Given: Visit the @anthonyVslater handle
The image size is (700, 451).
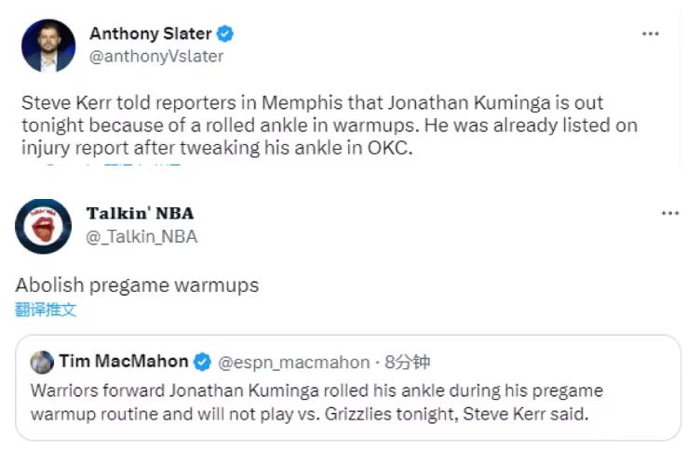Looking at the screenshot, I should [155, 56].
